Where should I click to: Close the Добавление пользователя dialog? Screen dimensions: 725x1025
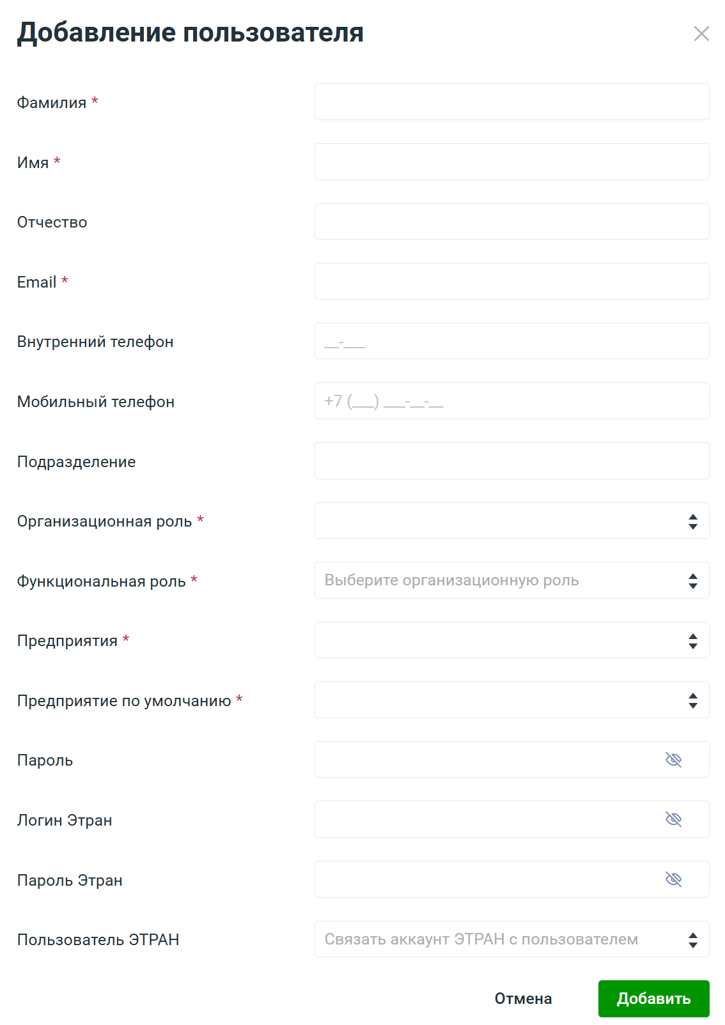tap(701, 34)
